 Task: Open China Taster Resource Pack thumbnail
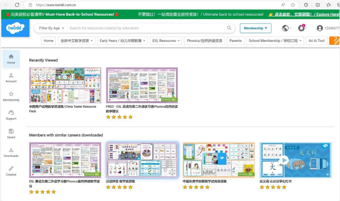click(x=65, y=85)
